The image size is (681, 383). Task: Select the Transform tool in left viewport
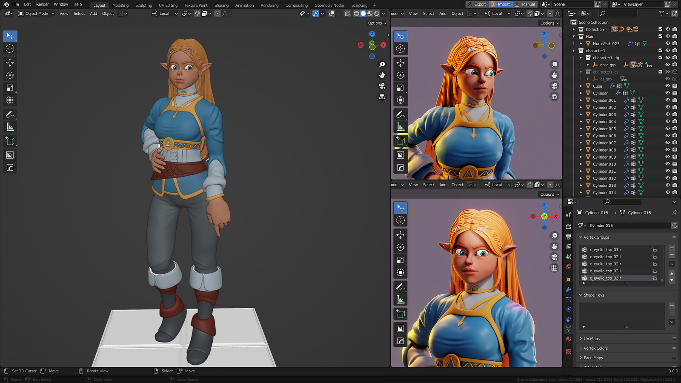coord(10,100)
